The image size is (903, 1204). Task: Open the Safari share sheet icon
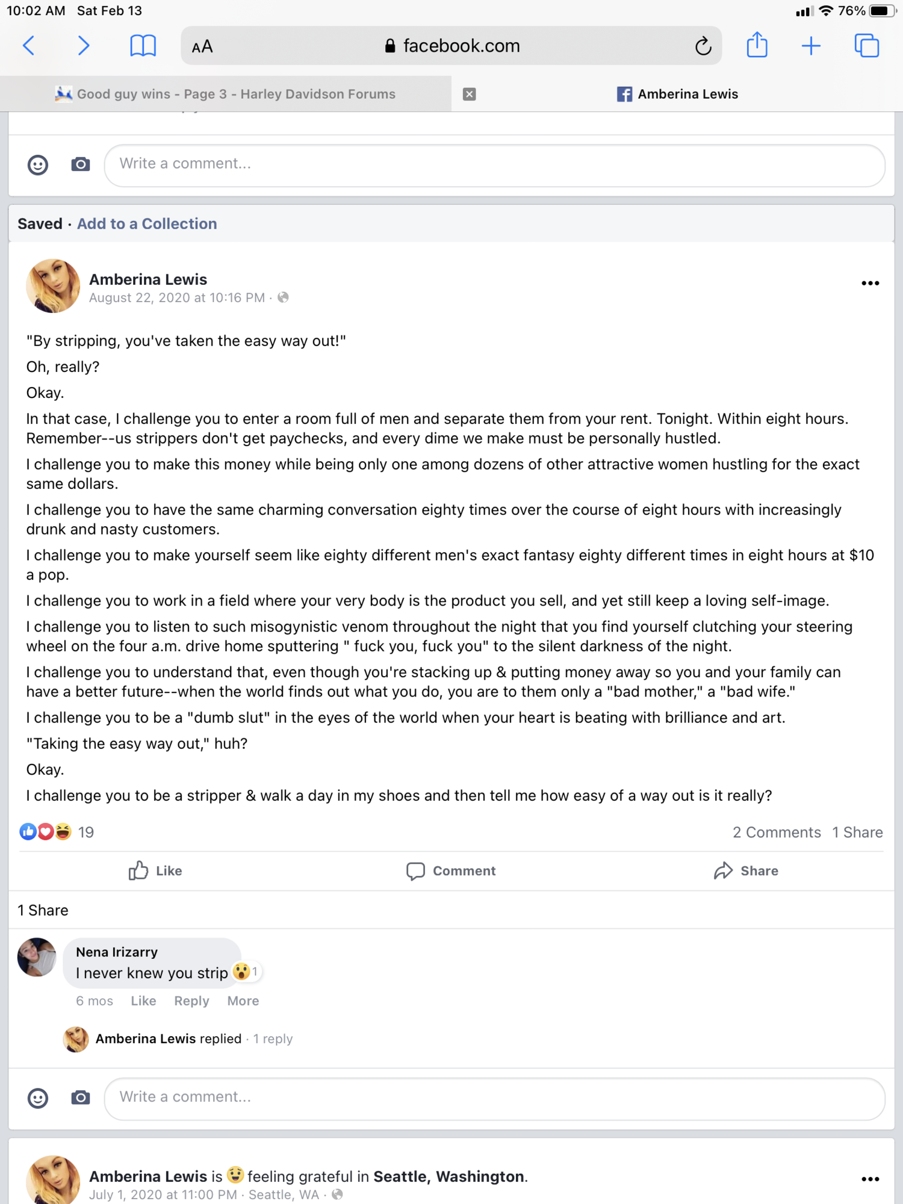(757, 46)
